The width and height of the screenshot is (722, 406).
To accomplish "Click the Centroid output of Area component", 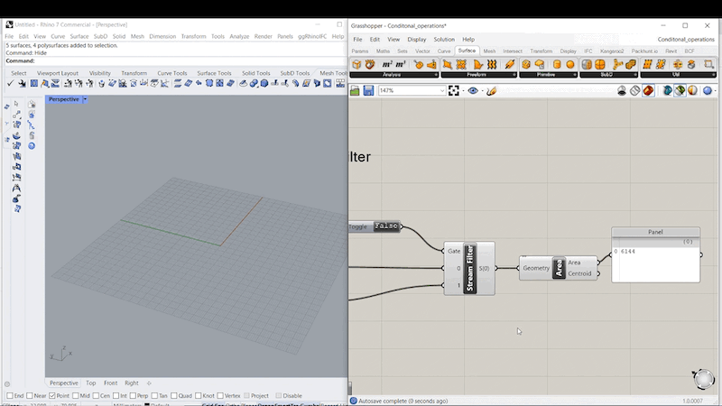I will point(579,273).
